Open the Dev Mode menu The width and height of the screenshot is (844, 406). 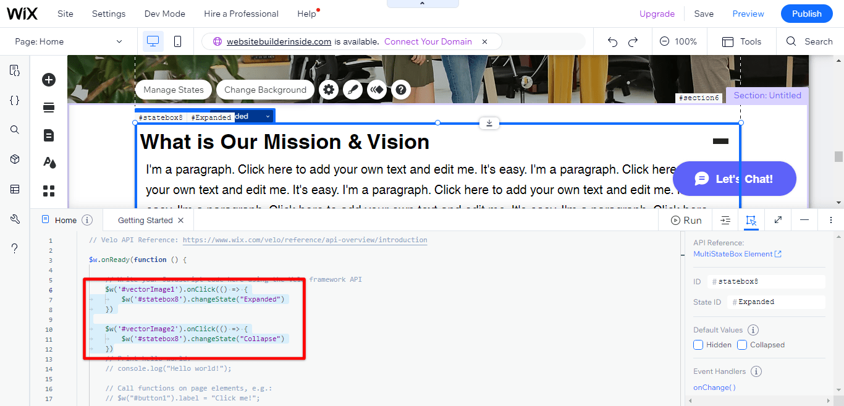pyautogui.click(x=164, y=13)
